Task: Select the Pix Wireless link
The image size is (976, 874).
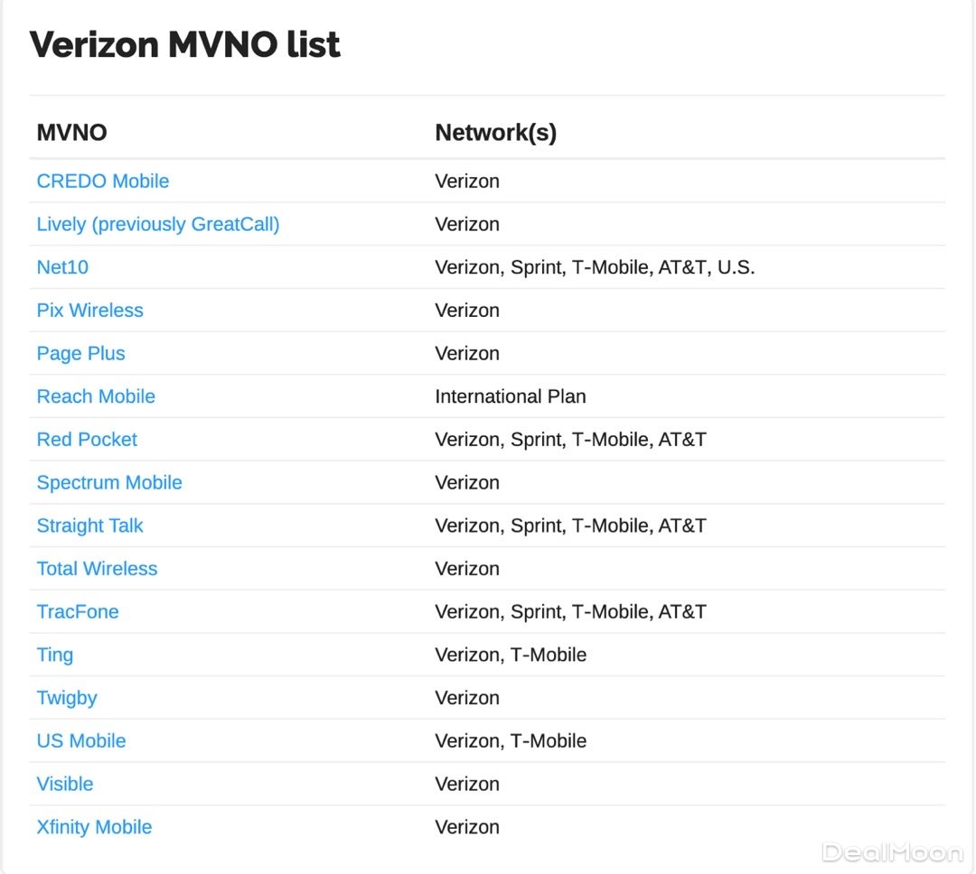Action: (89, 311)
